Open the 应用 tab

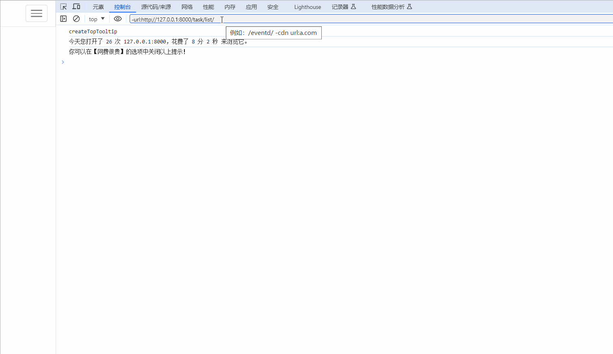(x=251, y=7)
